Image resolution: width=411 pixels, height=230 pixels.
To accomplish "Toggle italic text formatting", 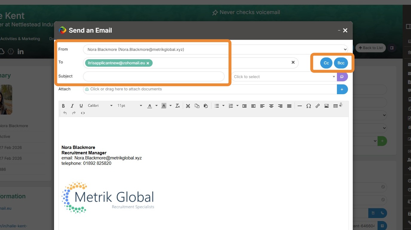I will click(x=72, y=106).
